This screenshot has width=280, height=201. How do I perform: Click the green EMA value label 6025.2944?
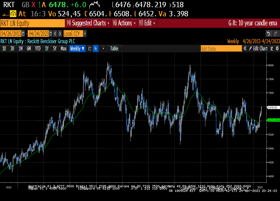tap(274, 120)
